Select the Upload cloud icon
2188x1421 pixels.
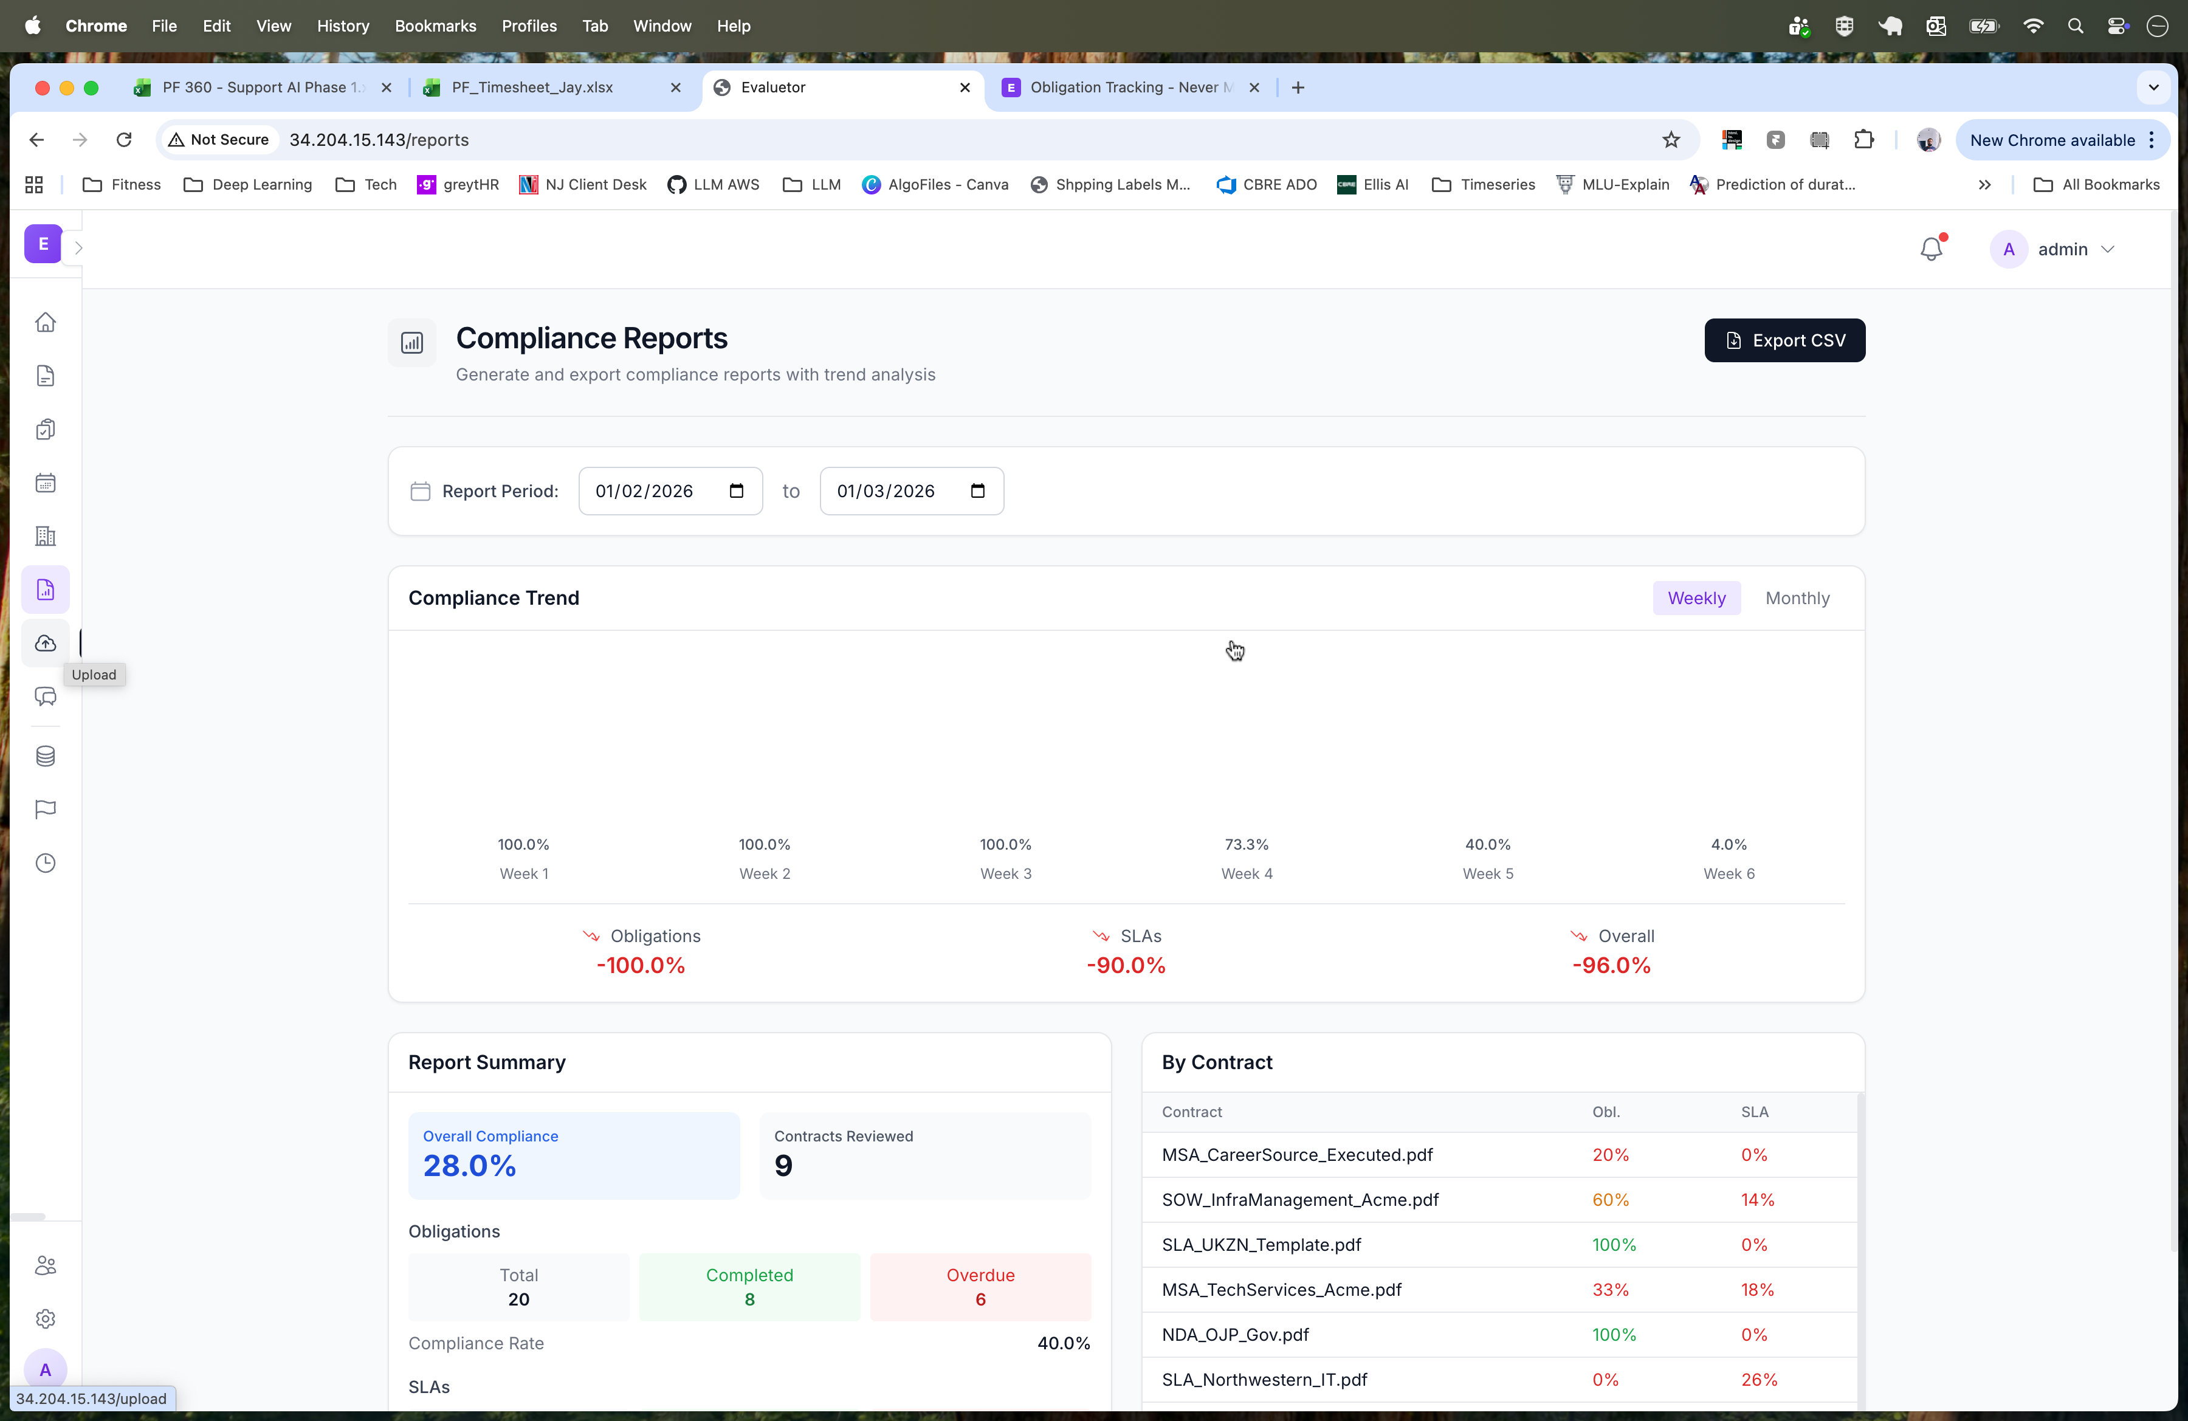pyautogui.click(x=45, y=644)
